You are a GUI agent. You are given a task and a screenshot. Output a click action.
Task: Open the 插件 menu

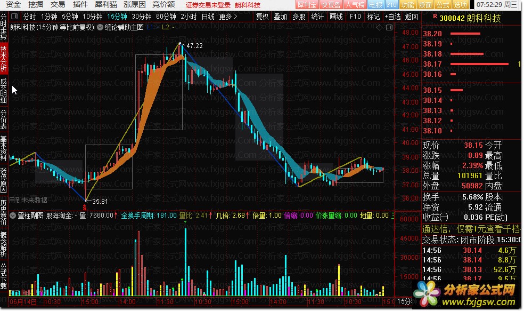pyautogui.click(x=80, y=5)
